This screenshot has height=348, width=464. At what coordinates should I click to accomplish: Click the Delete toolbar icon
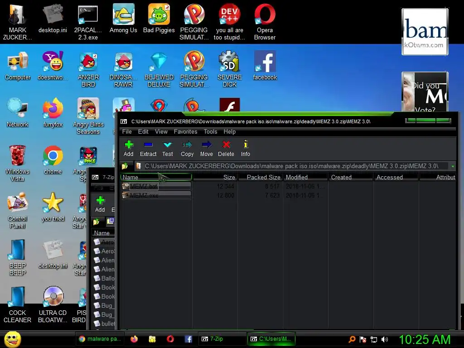point(226,148)
